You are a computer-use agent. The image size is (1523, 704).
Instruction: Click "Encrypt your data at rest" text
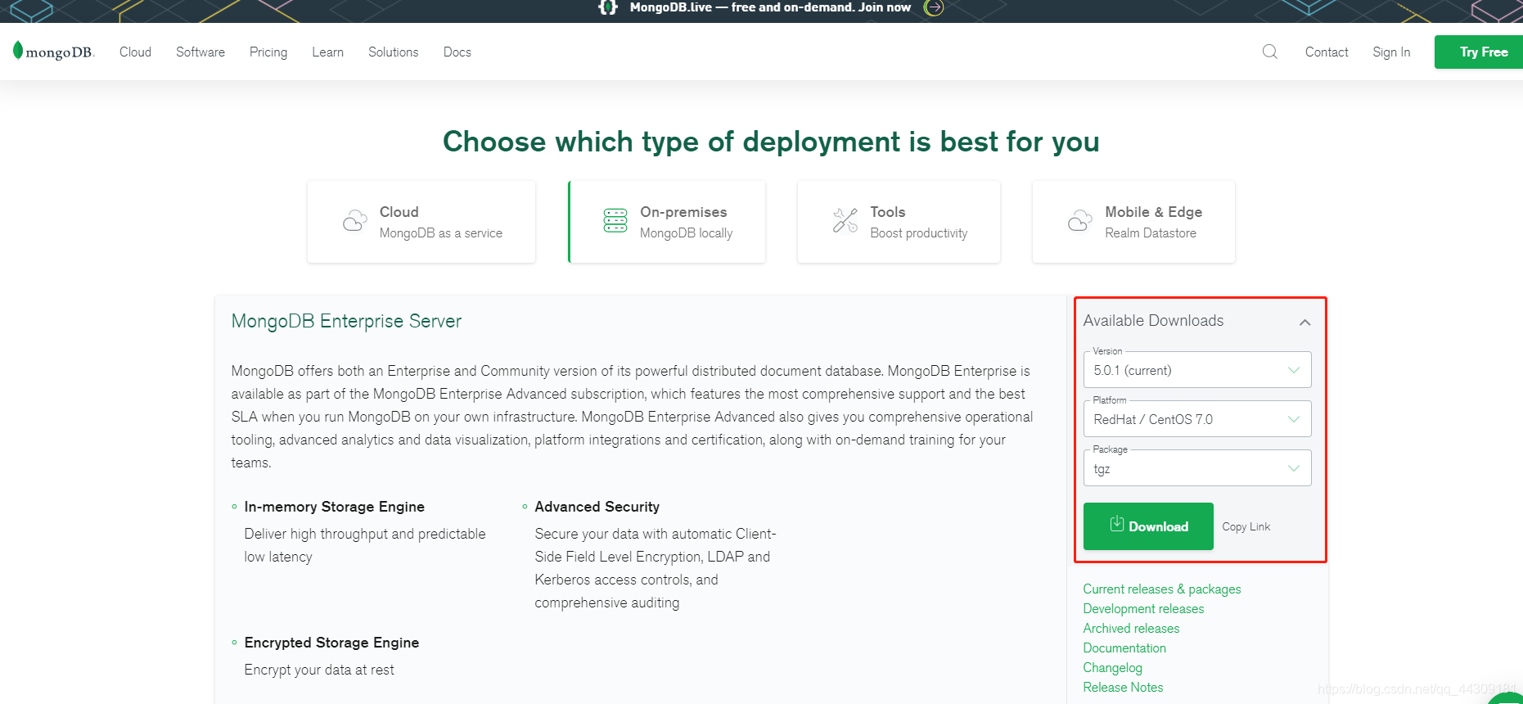[x=319, y=670]
